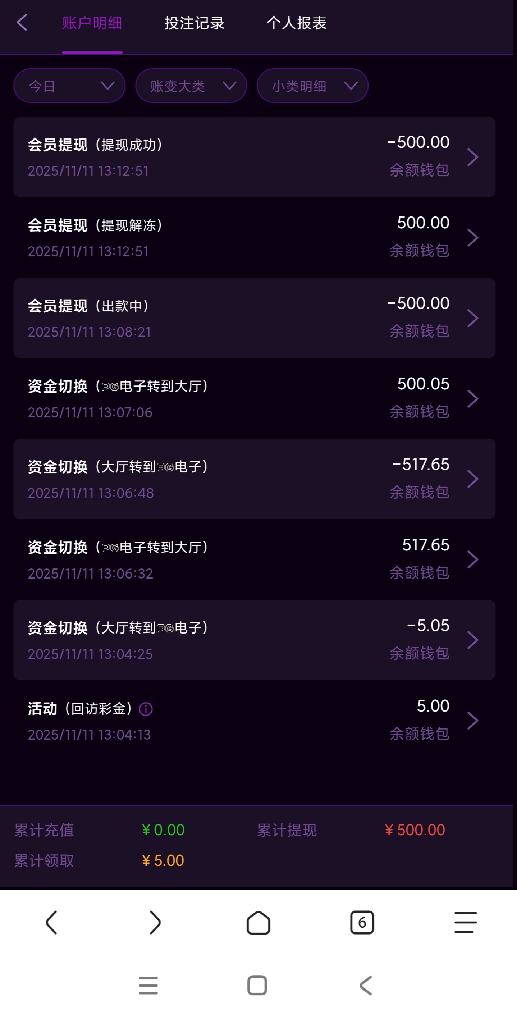
Task: Open the 回访彩金 5.00 activity entry
Action: pos(254,720)
